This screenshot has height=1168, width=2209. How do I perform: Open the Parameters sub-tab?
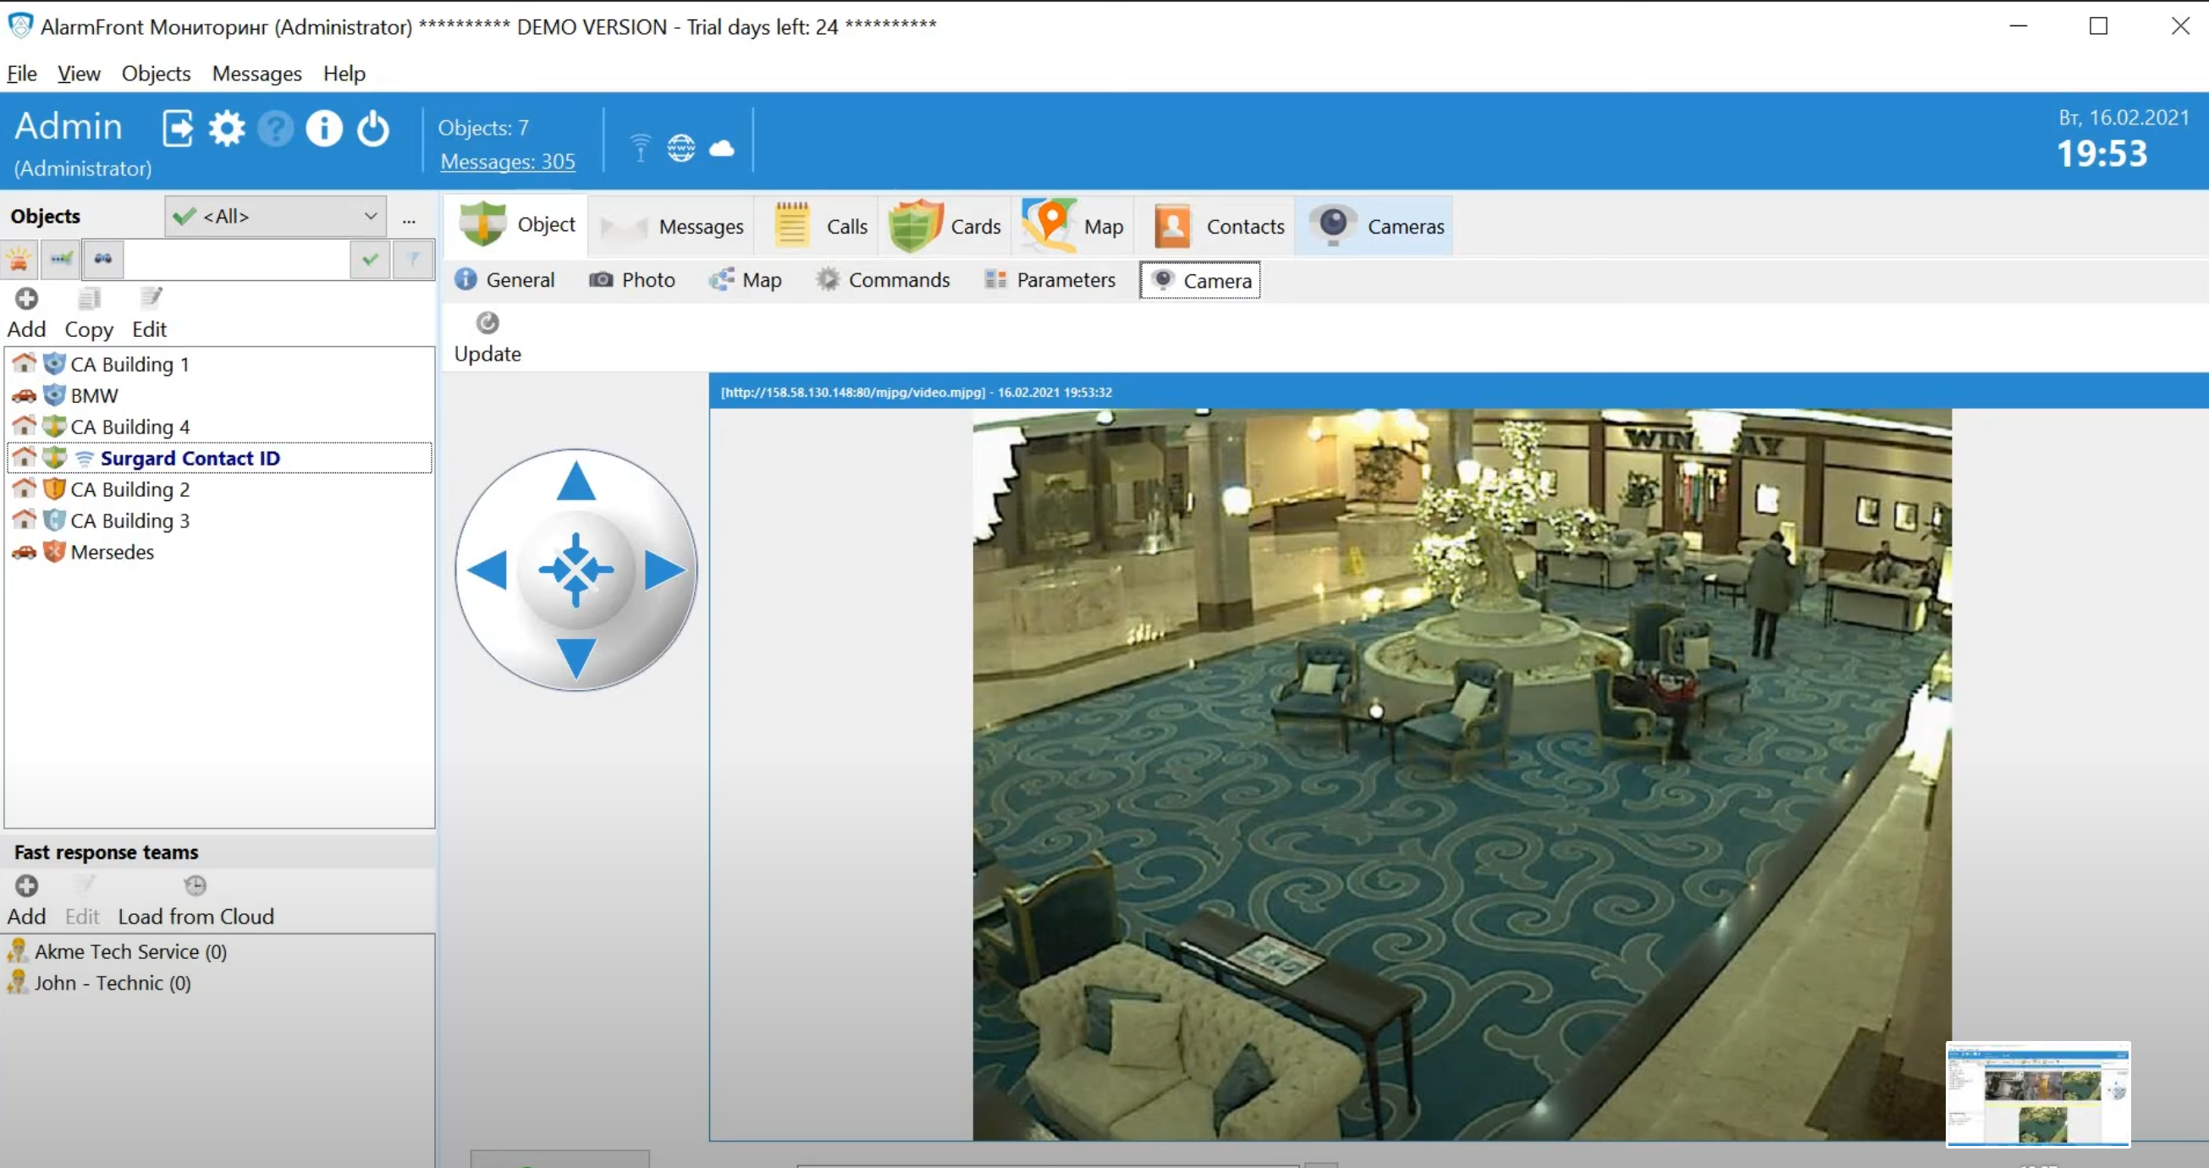[x=1050, y=279]
